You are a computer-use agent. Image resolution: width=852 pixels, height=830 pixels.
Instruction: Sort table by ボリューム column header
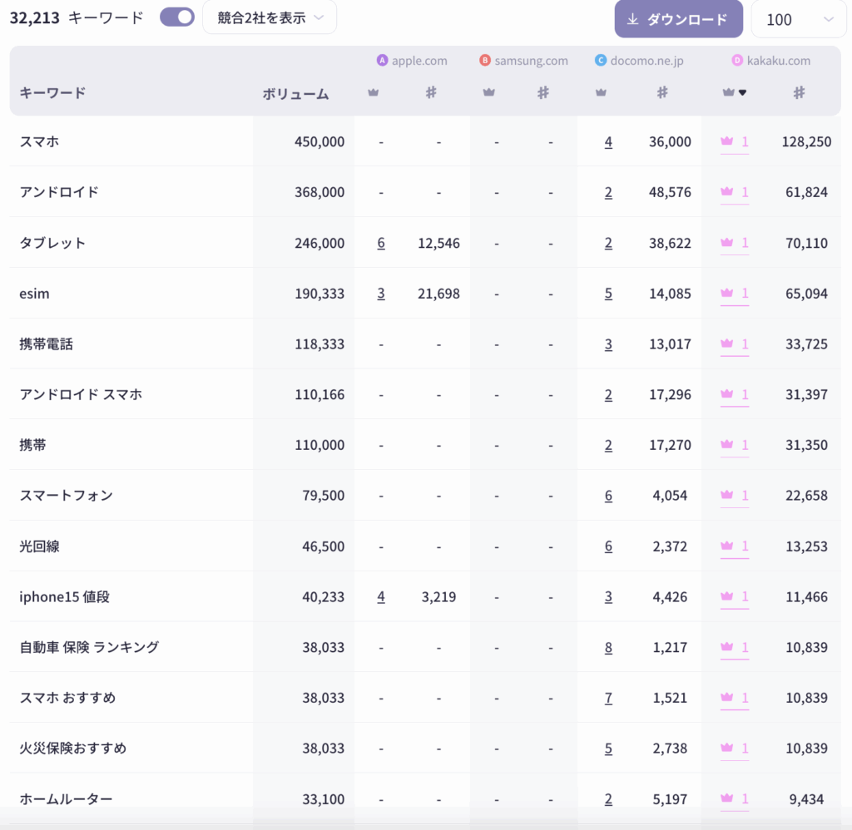coord(295,94)
